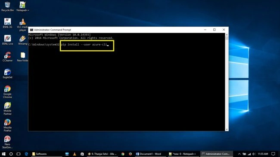
Task: Show hidden system tray icons chevron
Action: click(x=239, y=154)
